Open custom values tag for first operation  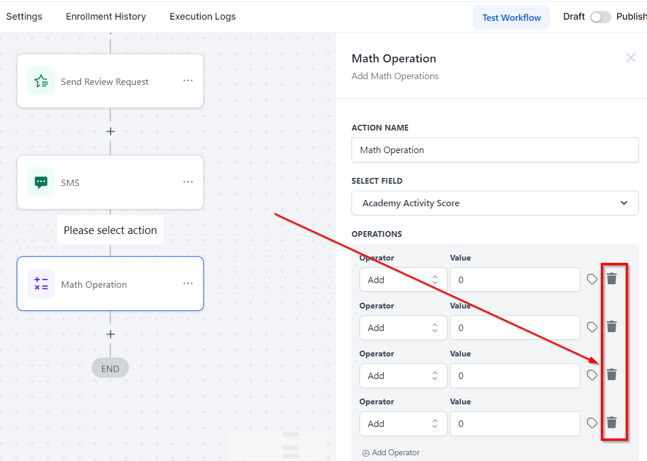click(592, 279)
